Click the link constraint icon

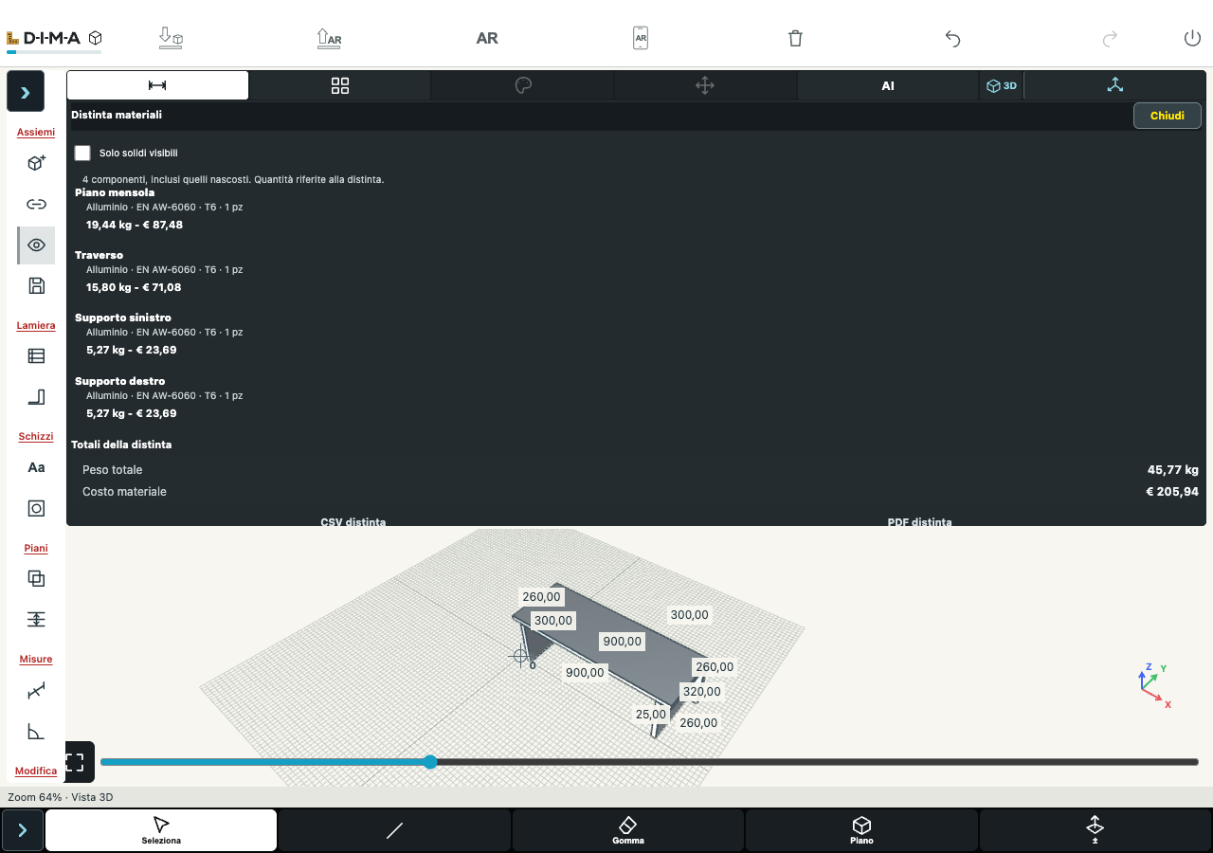coord(36,204)
